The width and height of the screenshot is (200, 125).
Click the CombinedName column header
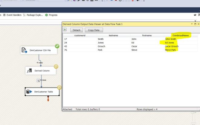pyautogui.click(x=181, y=35)
